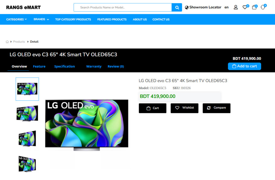Open the shopping bag cart icon
The image size is (275, 180).
tap(254, 7)
